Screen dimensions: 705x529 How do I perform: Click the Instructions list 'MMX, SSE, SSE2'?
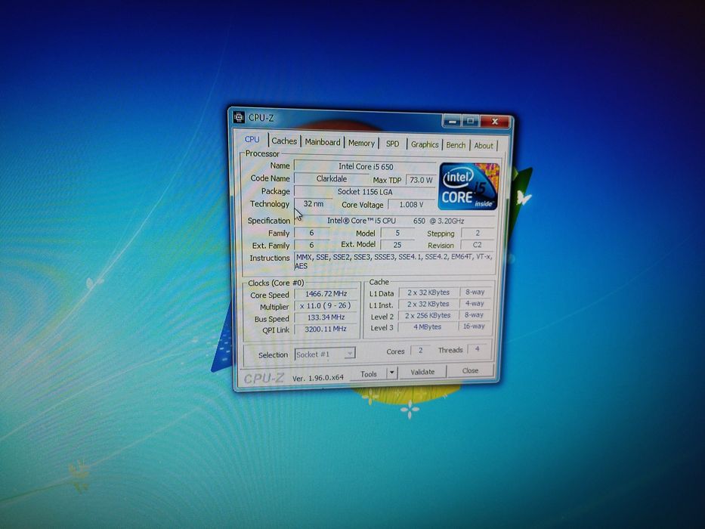click(x=394, y=261)
